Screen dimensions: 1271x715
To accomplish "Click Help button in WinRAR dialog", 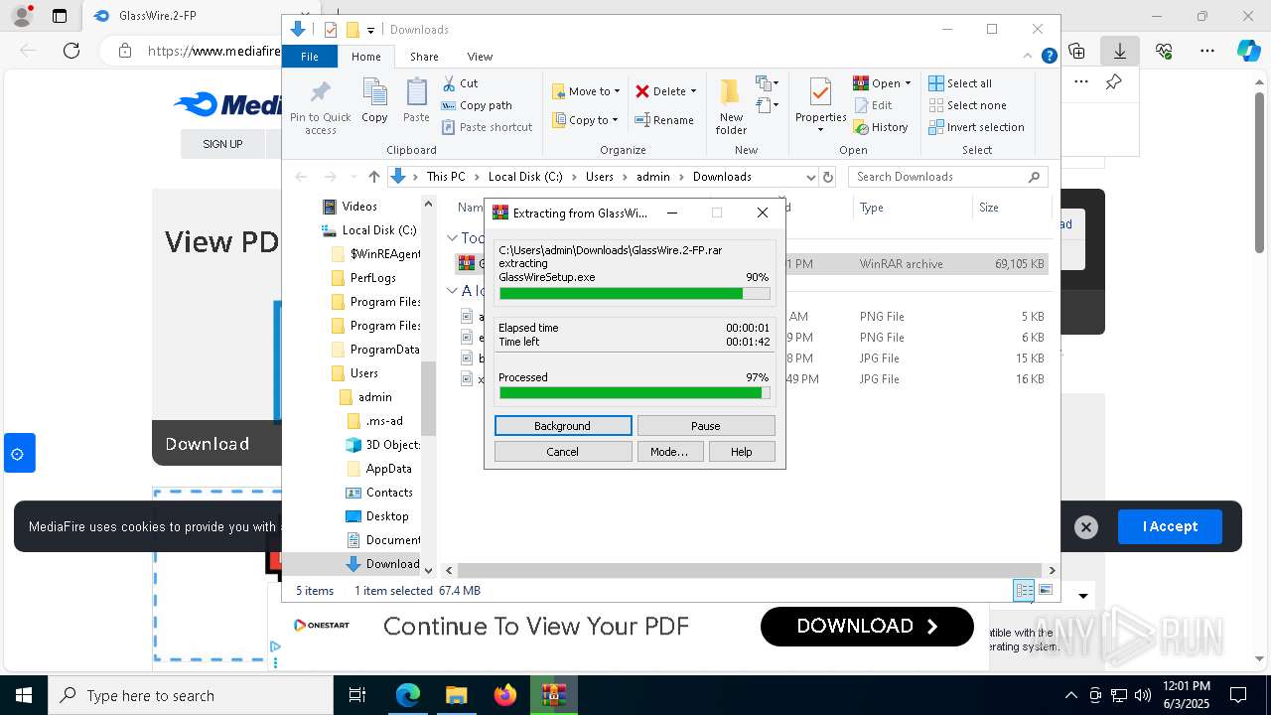I will click(742, 451).
